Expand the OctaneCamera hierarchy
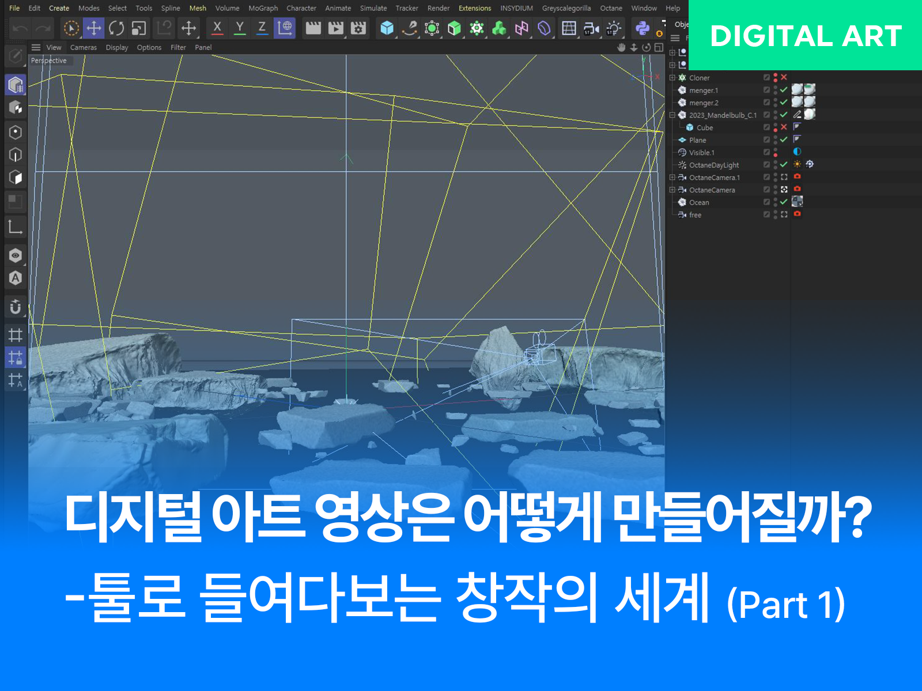The height and width of the screenshot is (691, 922). (672, 190)
